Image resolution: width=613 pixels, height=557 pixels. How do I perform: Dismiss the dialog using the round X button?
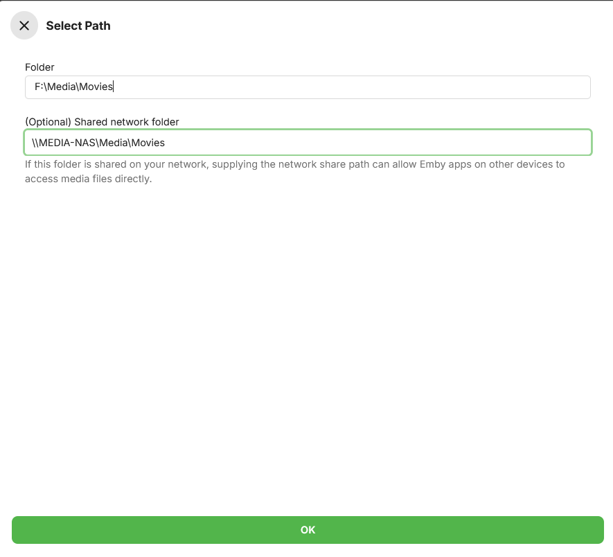pyautogui.click(x=24, y=26)
